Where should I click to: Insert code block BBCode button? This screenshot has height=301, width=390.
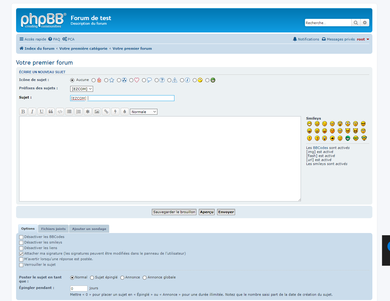(60, 112)
